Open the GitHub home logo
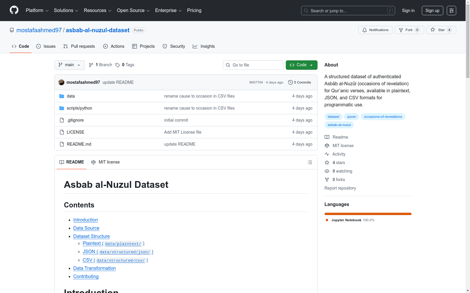Image resolution: width=470 pixels, height=293 pixels. [14, 10]
